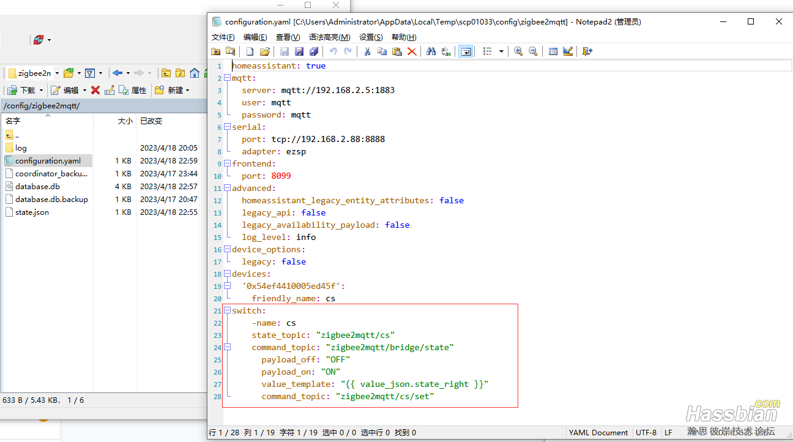793x442 pixels.
Task: Open the 下载 dropdown arrow
Action: coord(42,91)
